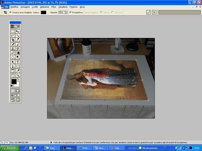The height and width of the screenshot is (151, 202).
Task: Choose Standard Screen mode
Action: (x=12, y=95)
